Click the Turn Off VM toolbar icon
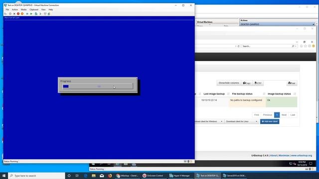Screen dimensions: 319x179 14,14
